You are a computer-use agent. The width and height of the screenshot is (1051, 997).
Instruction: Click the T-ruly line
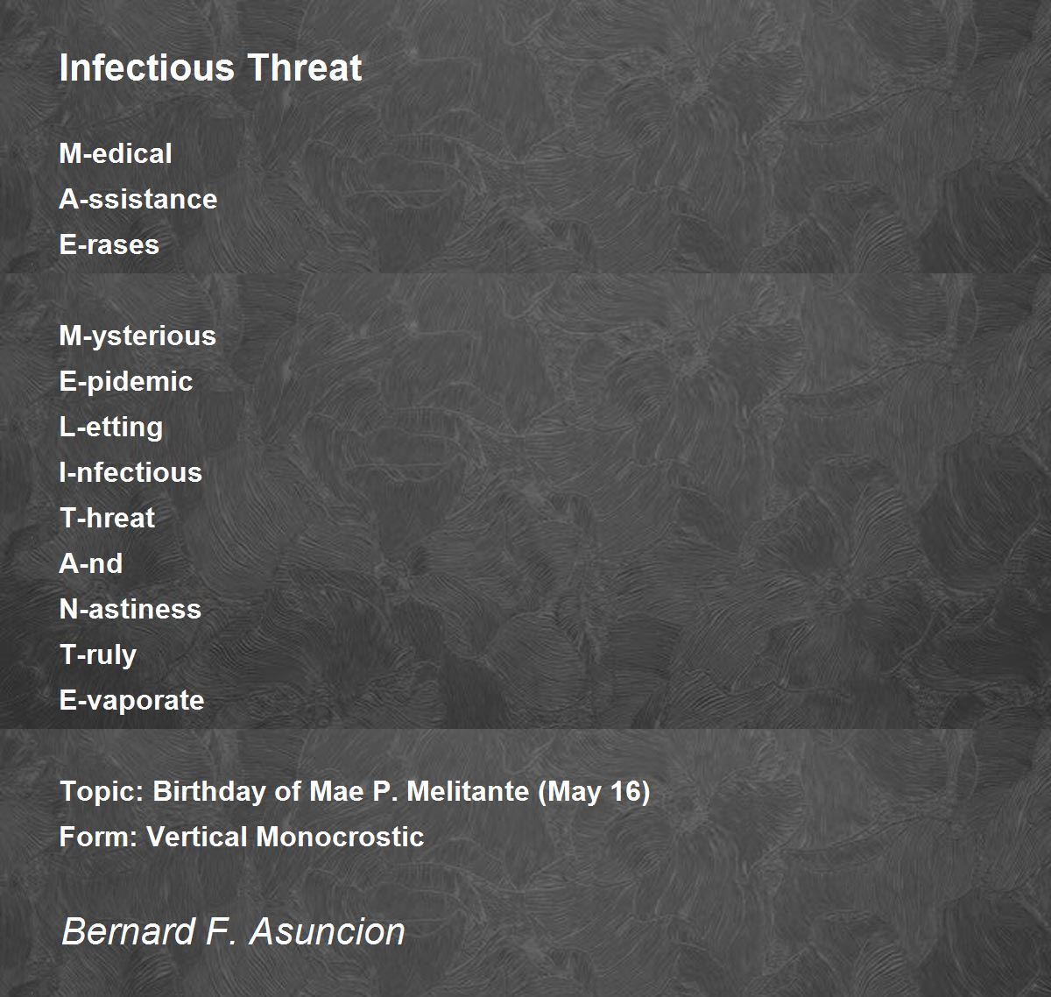tap(97, 655)
